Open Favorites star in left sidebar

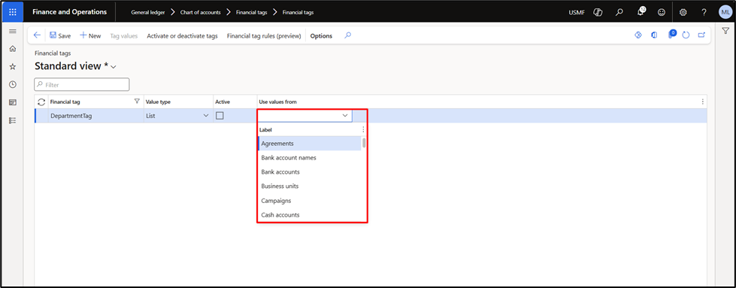click(13, 67)
